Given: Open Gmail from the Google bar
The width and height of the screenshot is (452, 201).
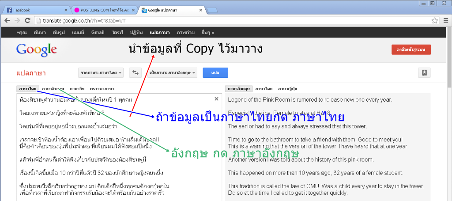Looking at the screenshot, I should [98, 32].
